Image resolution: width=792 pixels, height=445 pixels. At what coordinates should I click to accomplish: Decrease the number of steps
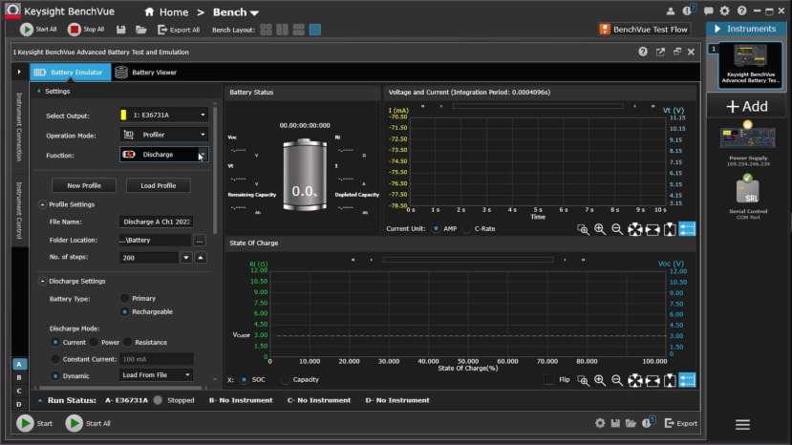[186, 258]
